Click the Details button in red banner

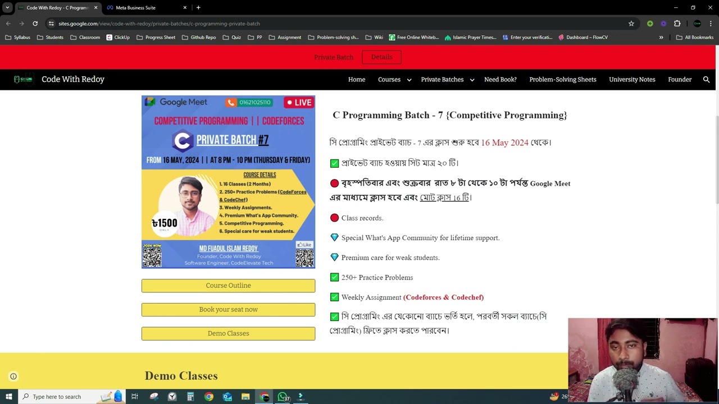(x=381, y=57)
